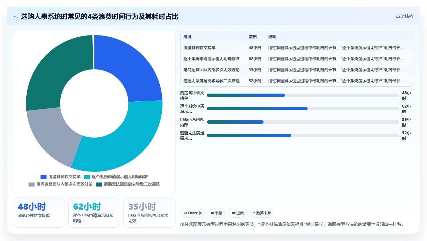This screenshot has height=241, width=427.
Task: Click the 表格 tag chip
Action: [x=217, y=213]
